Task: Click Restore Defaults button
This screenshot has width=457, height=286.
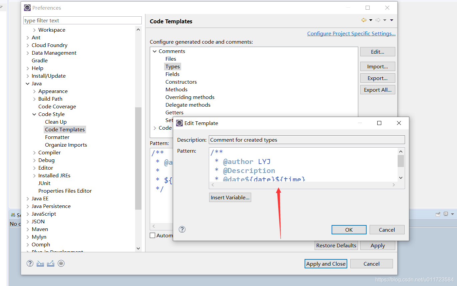Action: point(336,245)
